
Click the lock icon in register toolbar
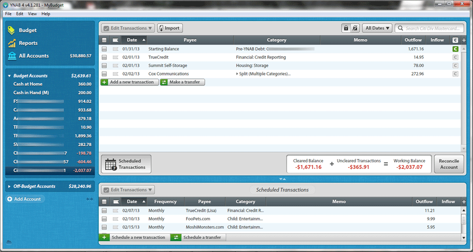(x=346, y=28)
